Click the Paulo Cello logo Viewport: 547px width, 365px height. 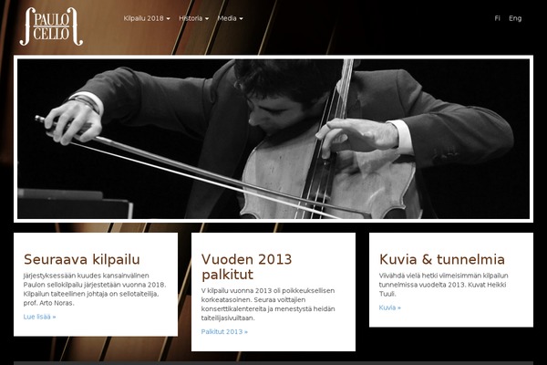tap(51, 26)
